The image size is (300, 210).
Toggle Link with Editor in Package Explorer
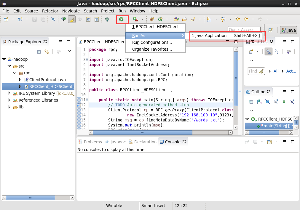point(47,52)
